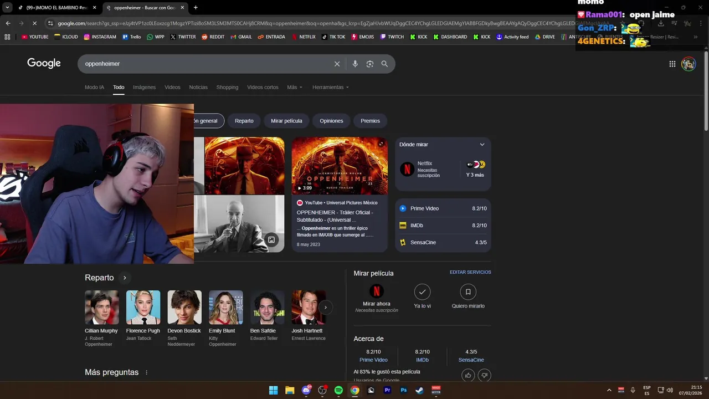Switch to the MOMO EL BAMBINO tab
This screenshot has height=399, width=709.
point(57,8)
